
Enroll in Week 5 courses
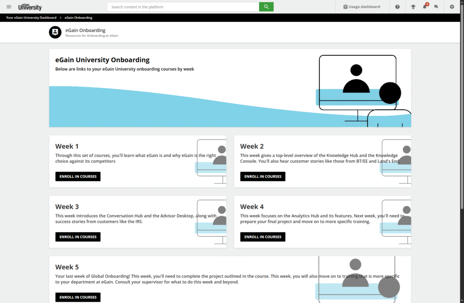pyautogui.click(x=78, y=297)
